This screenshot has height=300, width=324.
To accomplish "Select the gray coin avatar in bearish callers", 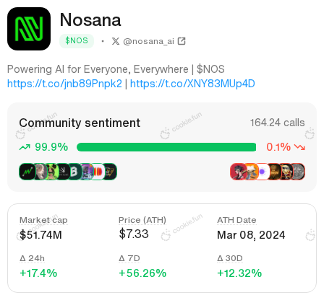I will 298,172.
